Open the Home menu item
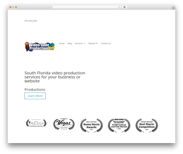 pos(62,43)
